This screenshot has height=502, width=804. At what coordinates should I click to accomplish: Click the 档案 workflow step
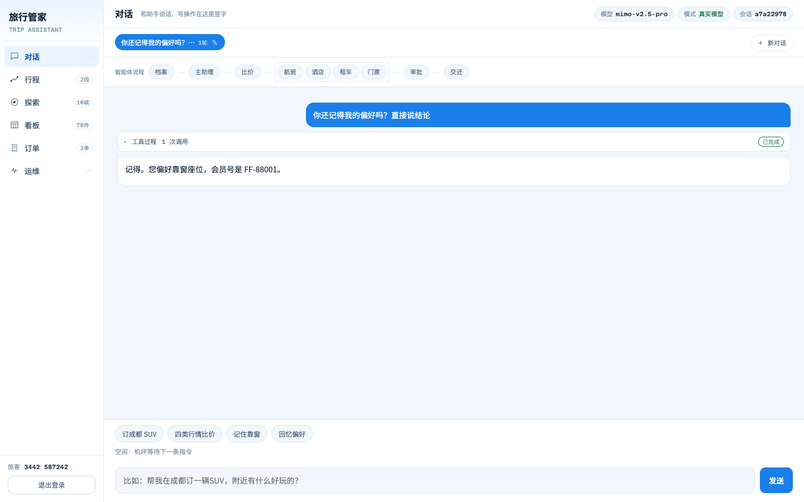click(x=161, y=72)
